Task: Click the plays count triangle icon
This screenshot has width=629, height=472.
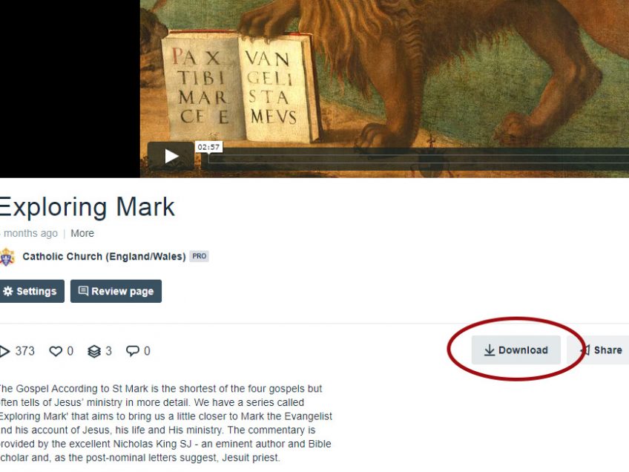Action: coord(4,351)
